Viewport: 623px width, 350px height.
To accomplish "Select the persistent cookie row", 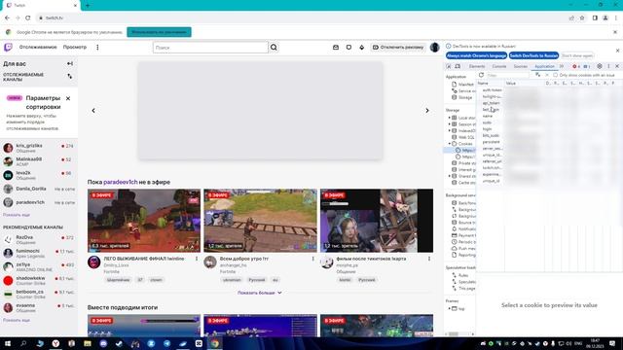I will pyautogui.click(x=549, y=142).
